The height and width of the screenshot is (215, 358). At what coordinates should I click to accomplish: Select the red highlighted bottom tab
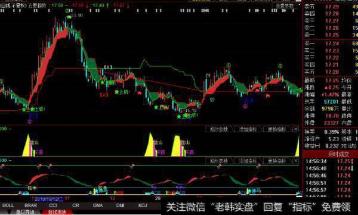point(57,212)
